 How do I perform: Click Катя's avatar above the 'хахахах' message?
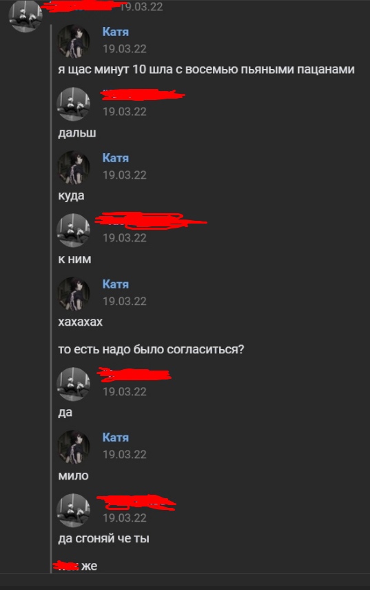pyautogui.click(x=73, y=293)
